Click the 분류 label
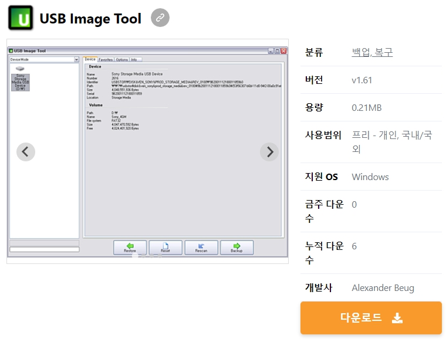Viewport: 446px width, 342px height. pyautogui.click(x=314, y=52)
